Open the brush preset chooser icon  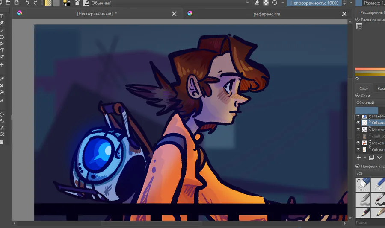(86, 3)
